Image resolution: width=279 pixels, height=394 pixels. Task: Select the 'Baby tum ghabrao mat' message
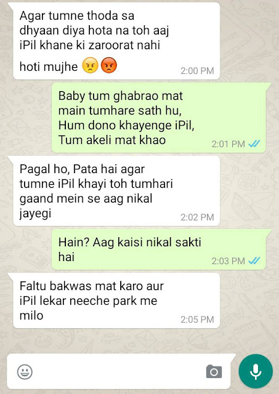click(159, 118)
